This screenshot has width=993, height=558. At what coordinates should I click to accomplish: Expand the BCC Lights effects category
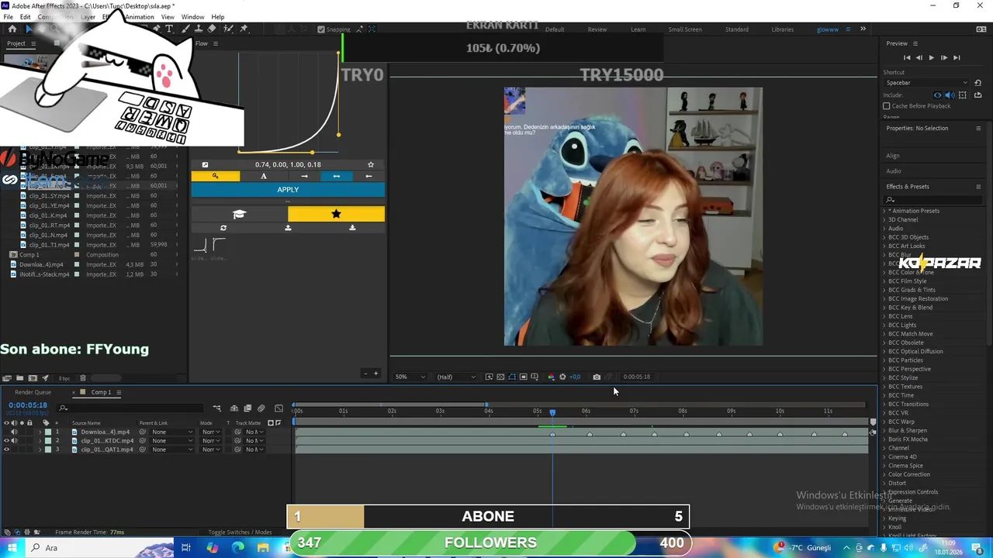point(884,325)
